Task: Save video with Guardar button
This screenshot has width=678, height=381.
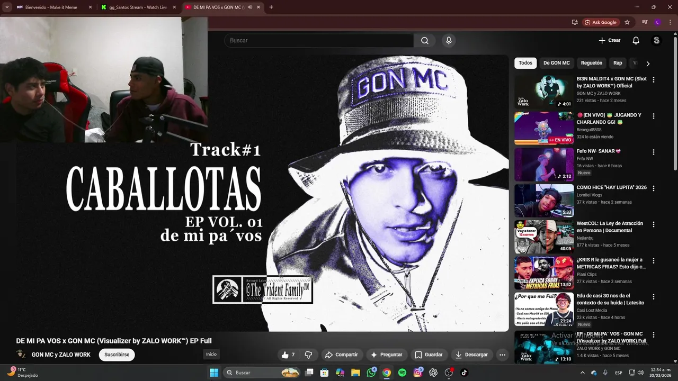Action: pos(429,355)
